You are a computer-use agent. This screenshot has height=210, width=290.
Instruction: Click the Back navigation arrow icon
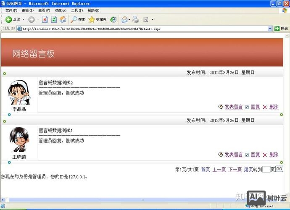click(8, 19)
